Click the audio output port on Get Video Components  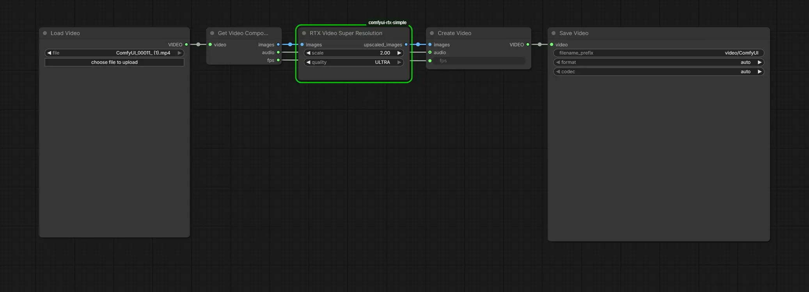(x=278, y=53)
